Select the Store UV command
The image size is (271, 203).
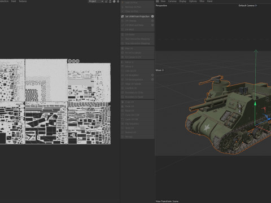tap(137, 128)
